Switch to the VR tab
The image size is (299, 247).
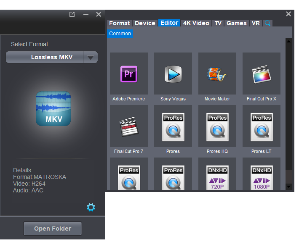(x=256, y=23)
